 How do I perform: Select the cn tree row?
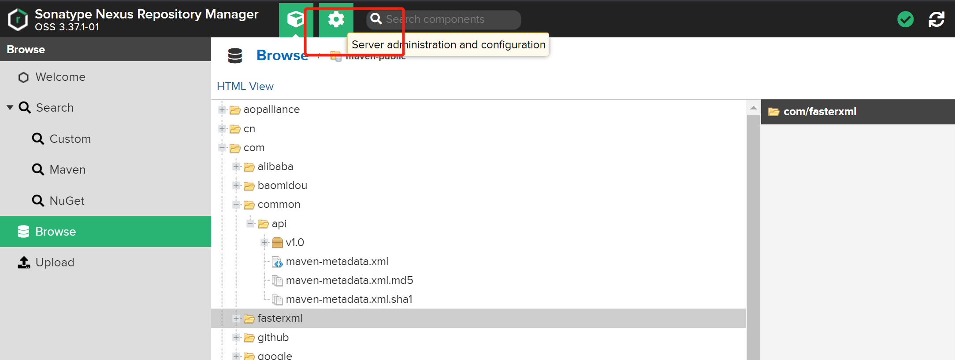coord(479,129)
